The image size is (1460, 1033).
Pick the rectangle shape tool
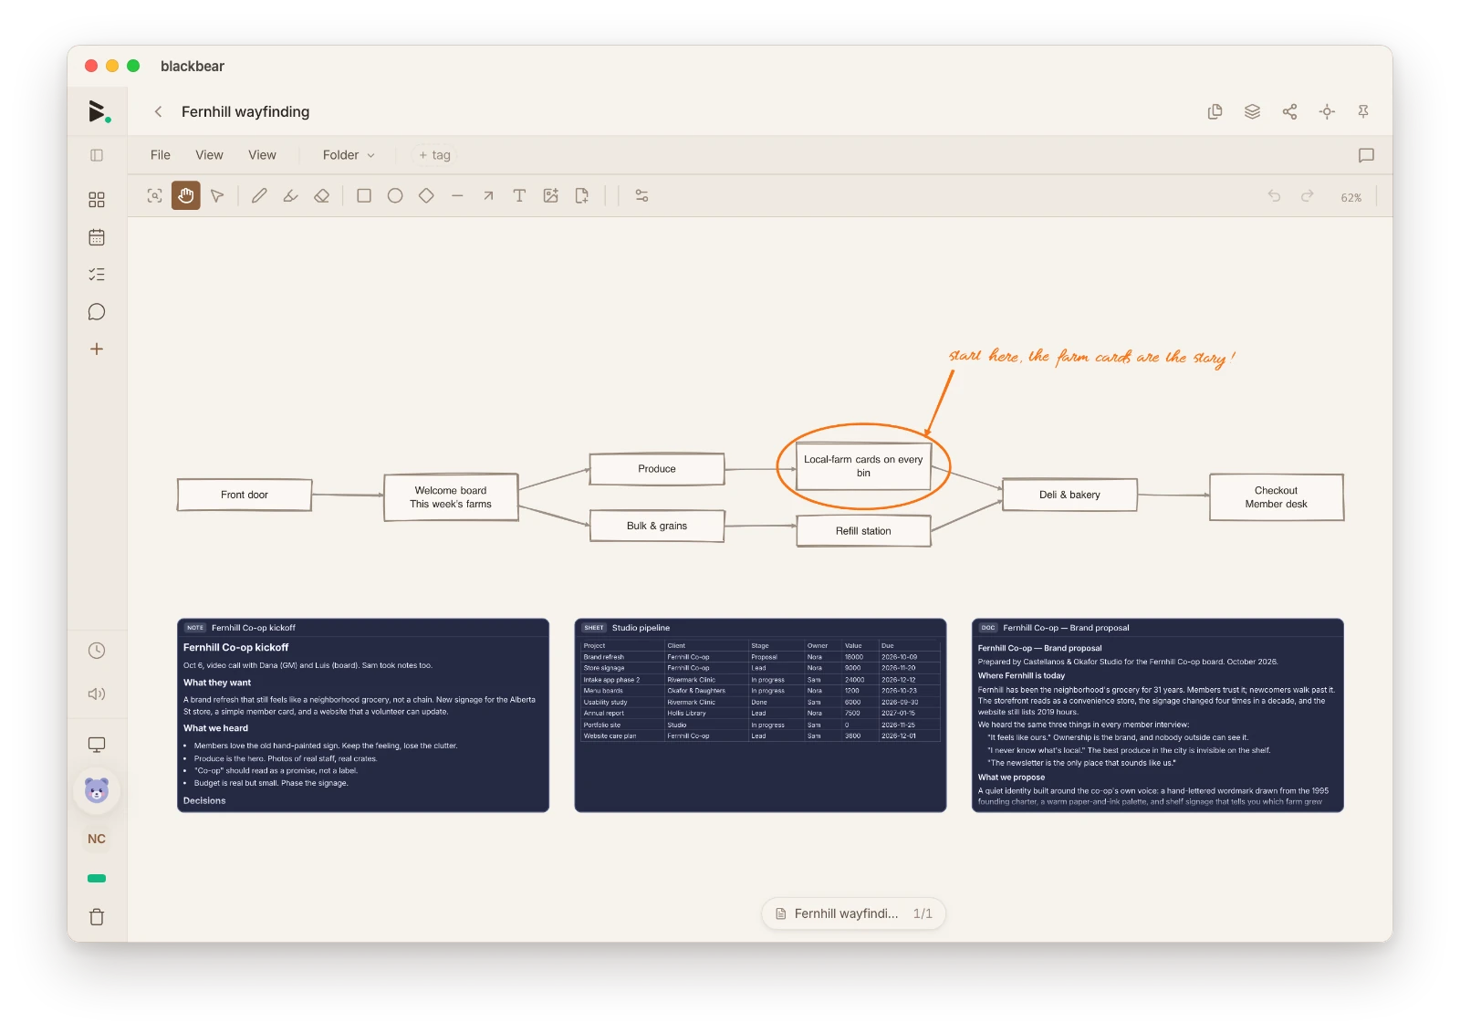click(x=364, y=195)
